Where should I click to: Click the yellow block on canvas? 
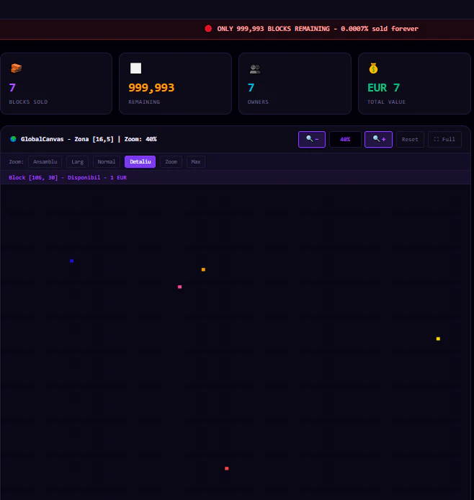(438, 339)
